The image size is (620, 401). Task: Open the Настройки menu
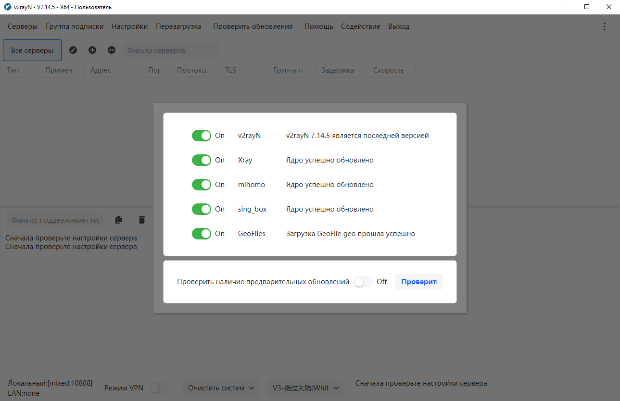point(130,26)
